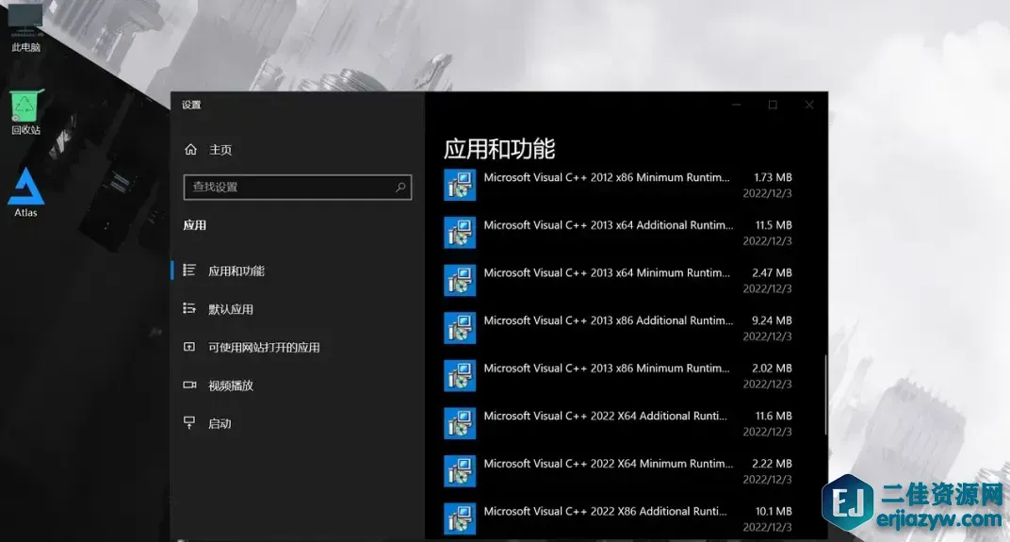The height and width of the screenshot is (542, 1010).
Task: Click the search magnifier icon in 查找设置
Action: click(400, 187)
